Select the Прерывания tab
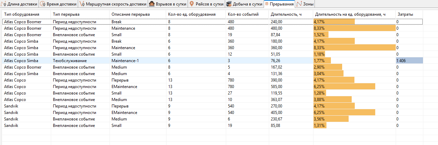The width and height of the screenshot is (438, 145). [279, 4]
